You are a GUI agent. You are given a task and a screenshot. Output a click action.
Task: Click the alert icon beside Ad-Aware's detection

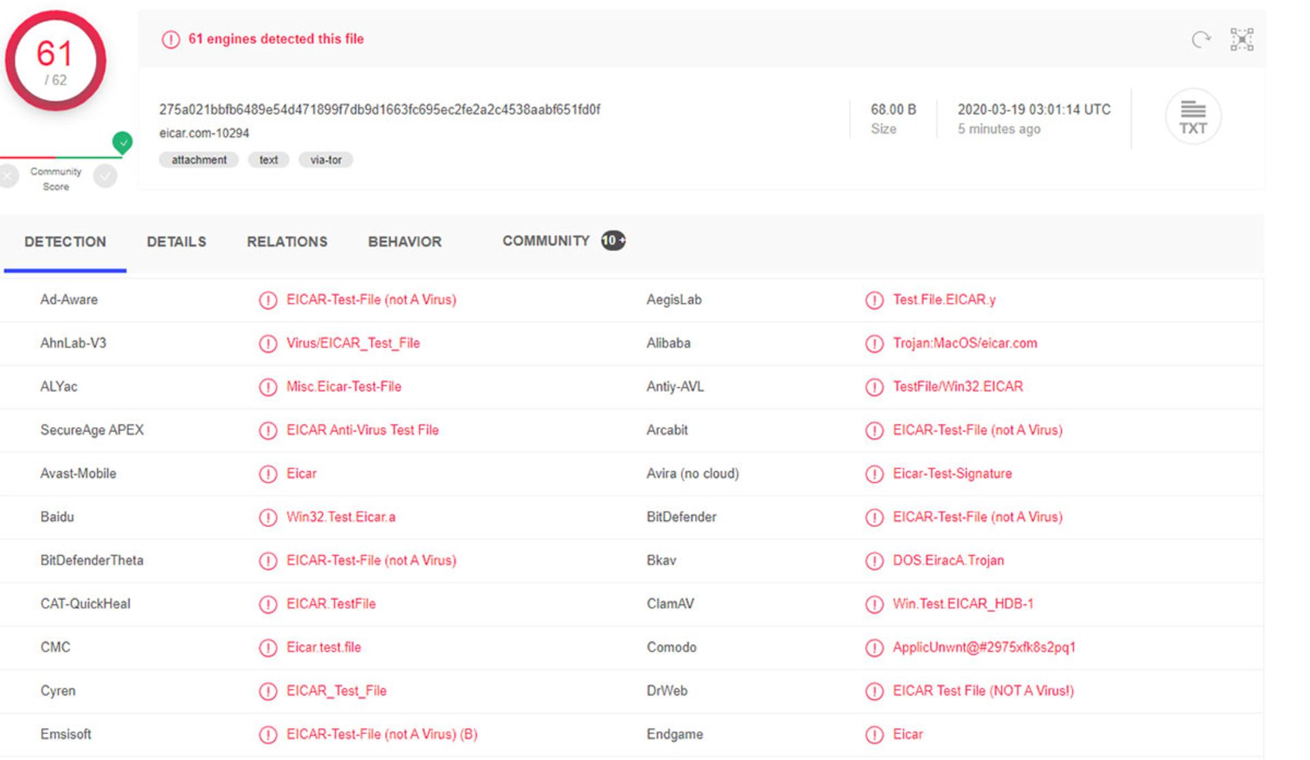coord(267,300)
